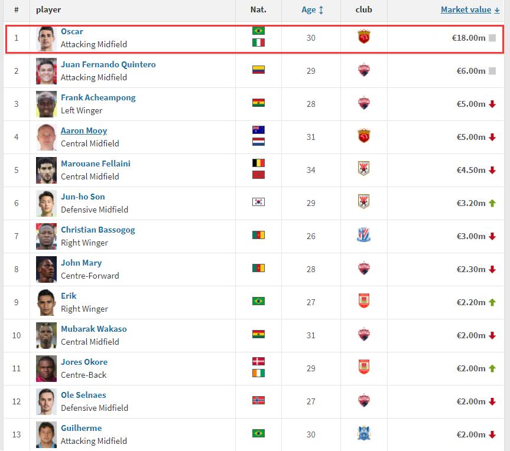Image resolution: width=510 pixels, height=451 pixels.
Task: Click the player column header
Action: (48, 10)
